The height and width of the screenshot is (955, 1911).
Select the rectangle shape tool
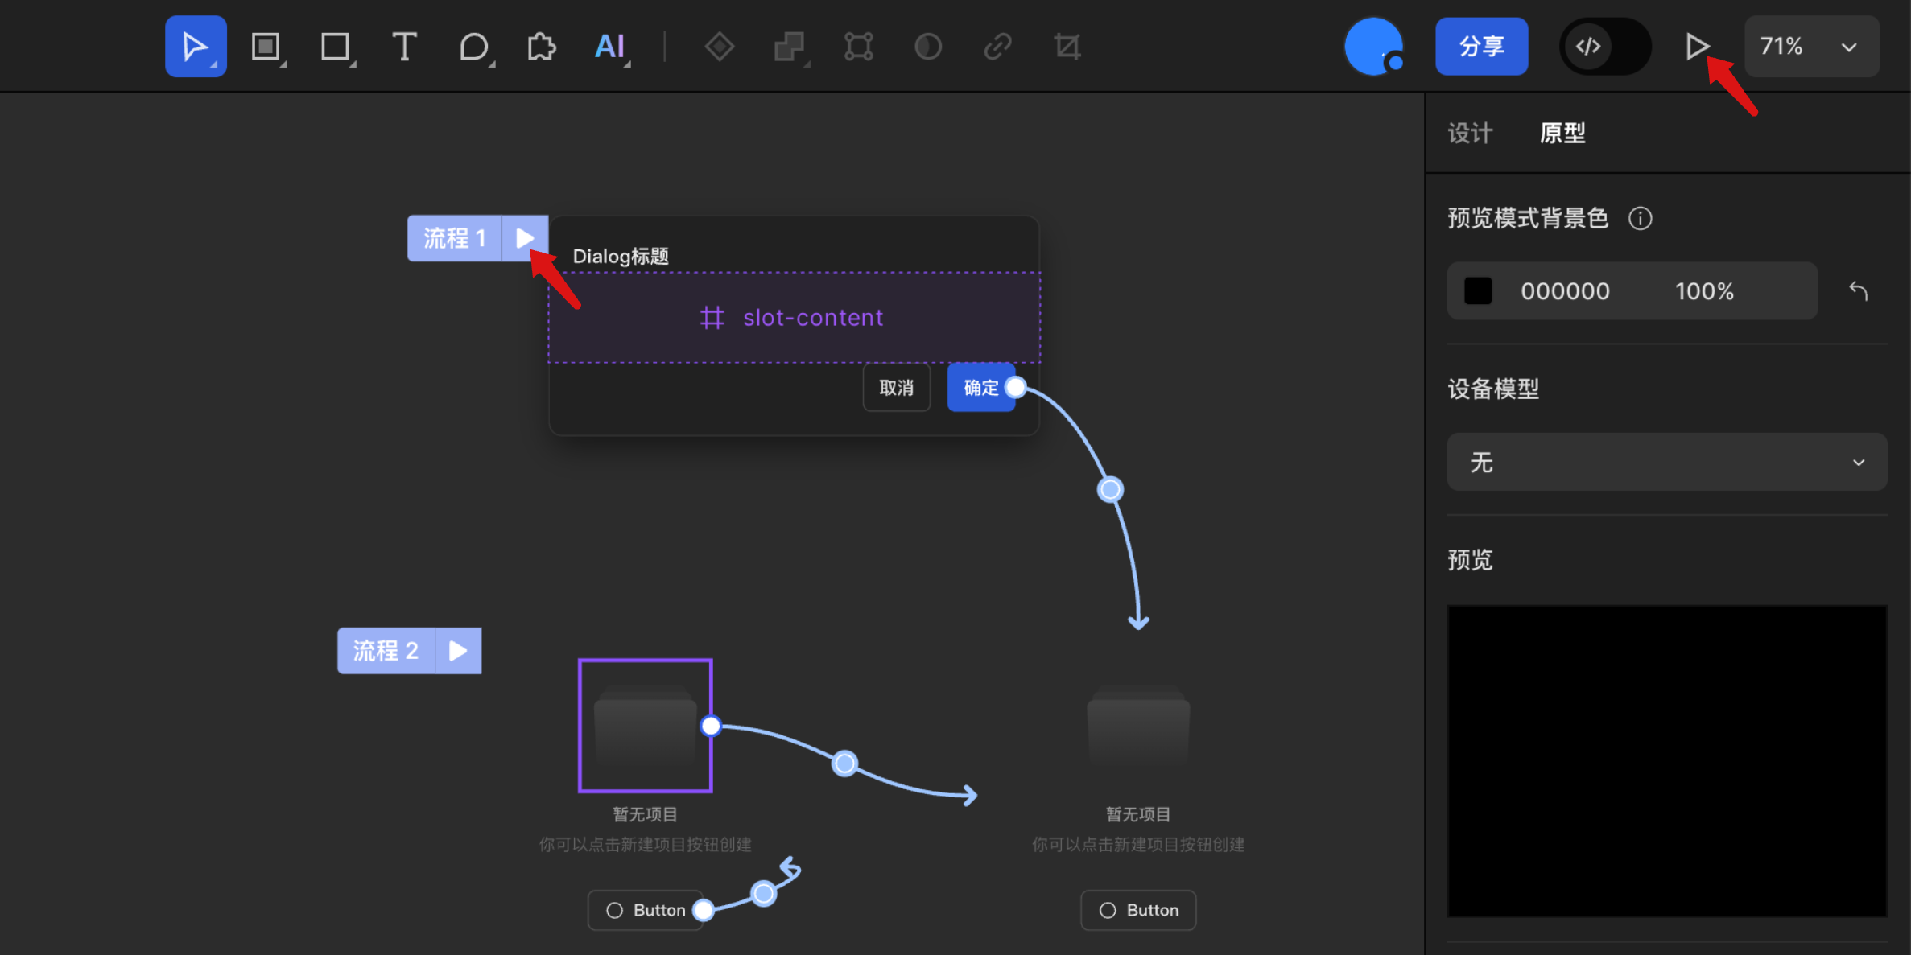click(x=335, y=47)
